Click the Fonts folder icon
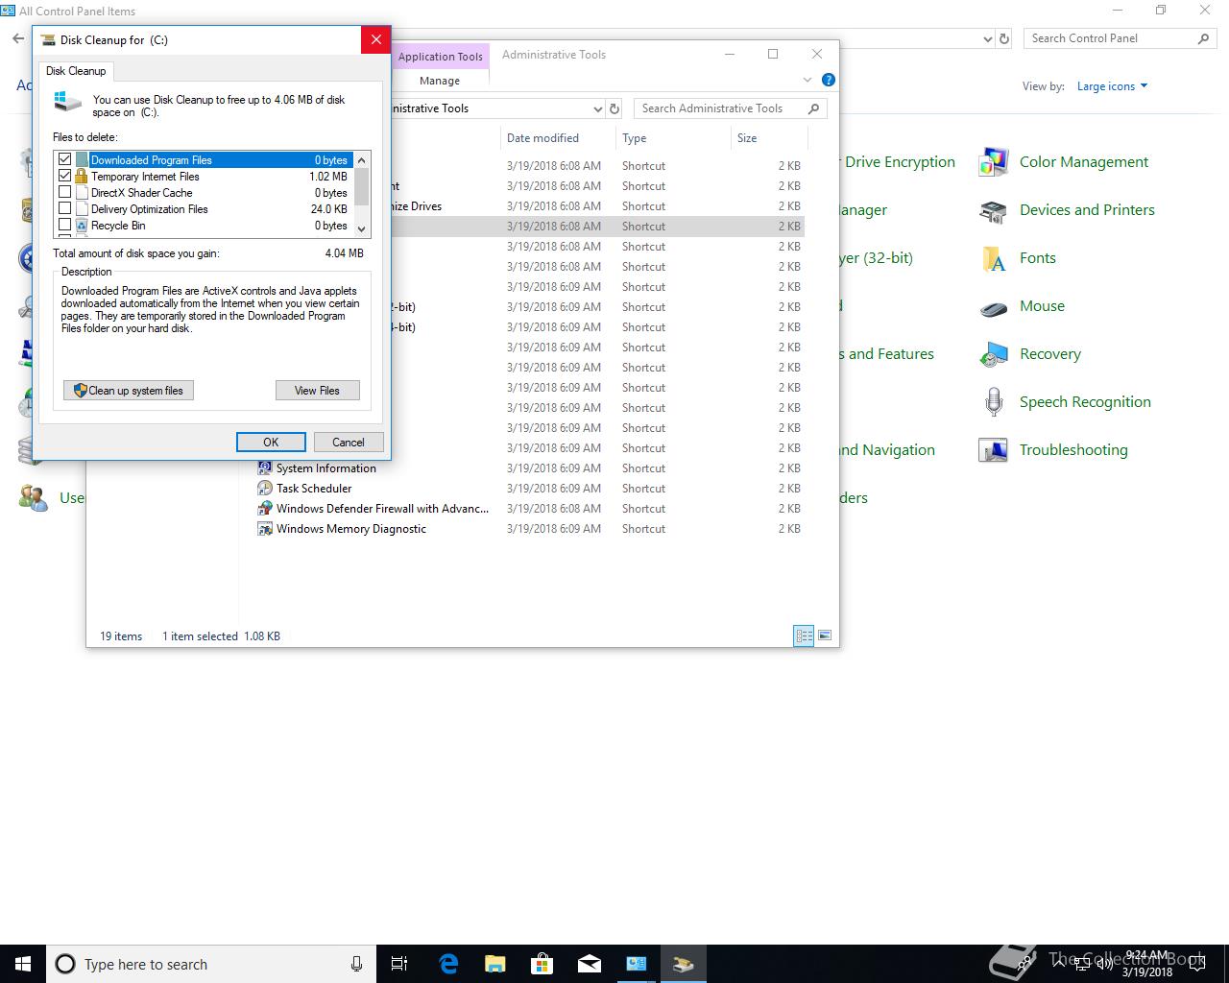 (x=993, y=258)
